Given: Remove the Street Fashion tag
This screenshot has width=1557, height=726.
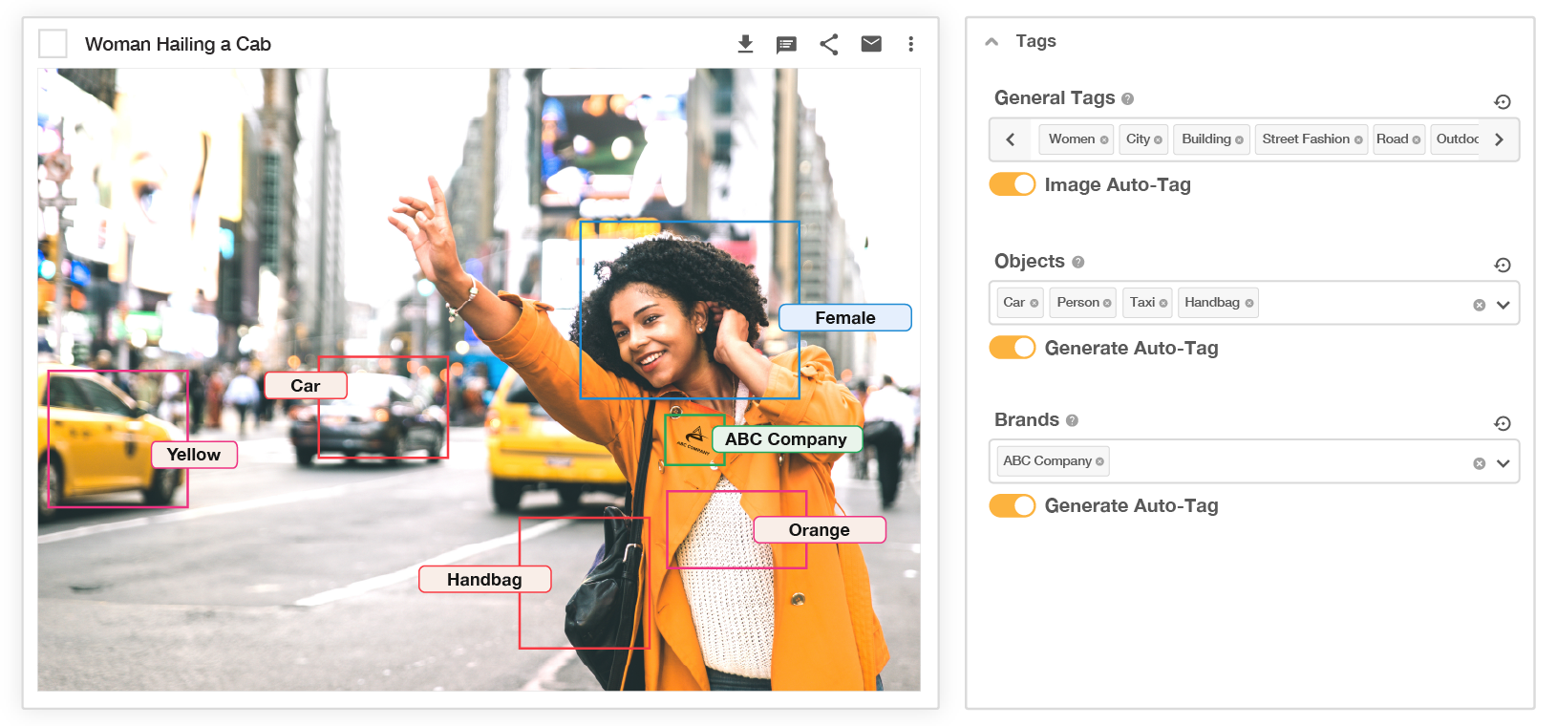Looking at the screenshot, I should coord(1358,140).
